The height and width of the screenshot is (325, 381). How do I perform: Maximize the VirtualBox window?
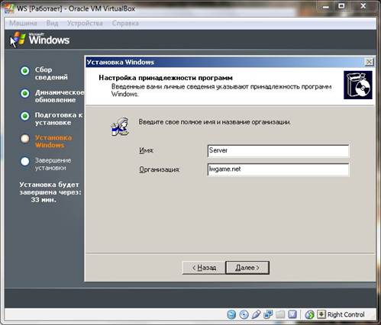tap(341, 6)
